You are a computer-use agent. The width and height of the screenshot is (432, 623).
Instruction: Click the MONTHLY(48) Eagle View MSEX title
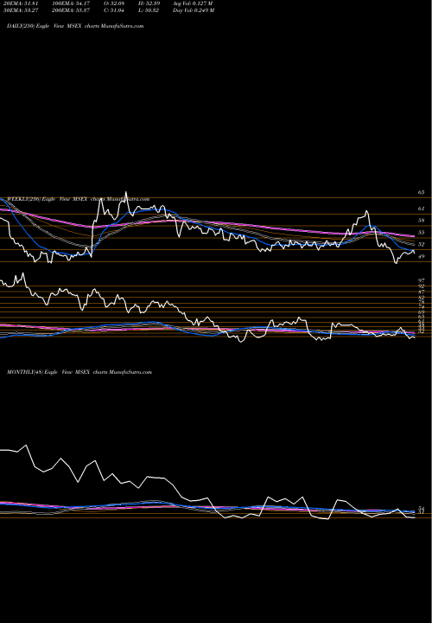(79, 372)
